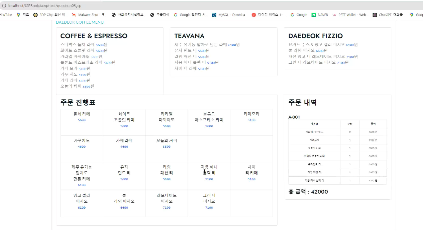Screen dimensions: 423x243
Task: Click the DAEDEOK COFFEE MENU heading link
Action: (x=80, y=22)
